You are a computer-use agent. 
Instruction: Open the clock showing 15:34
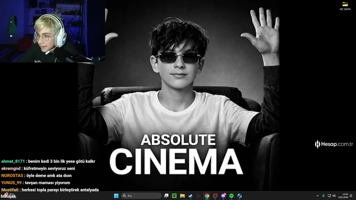343,196
